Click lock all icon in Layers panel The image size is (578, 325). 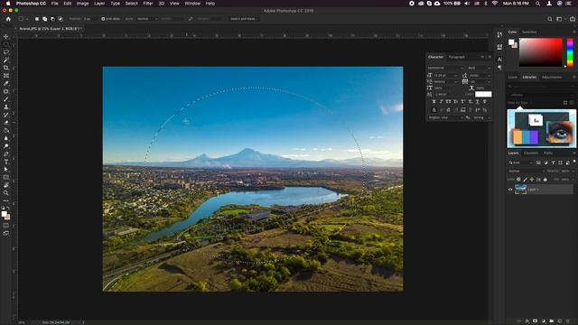545,180
